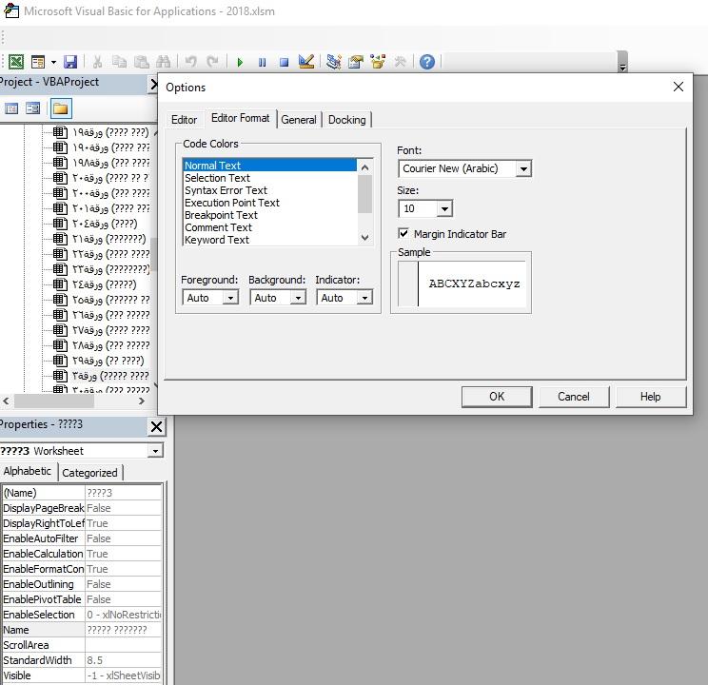The width and height of the screenshot is (708, 685).
Task: Click the Toggle Folders icon
Action: [61, 108]
